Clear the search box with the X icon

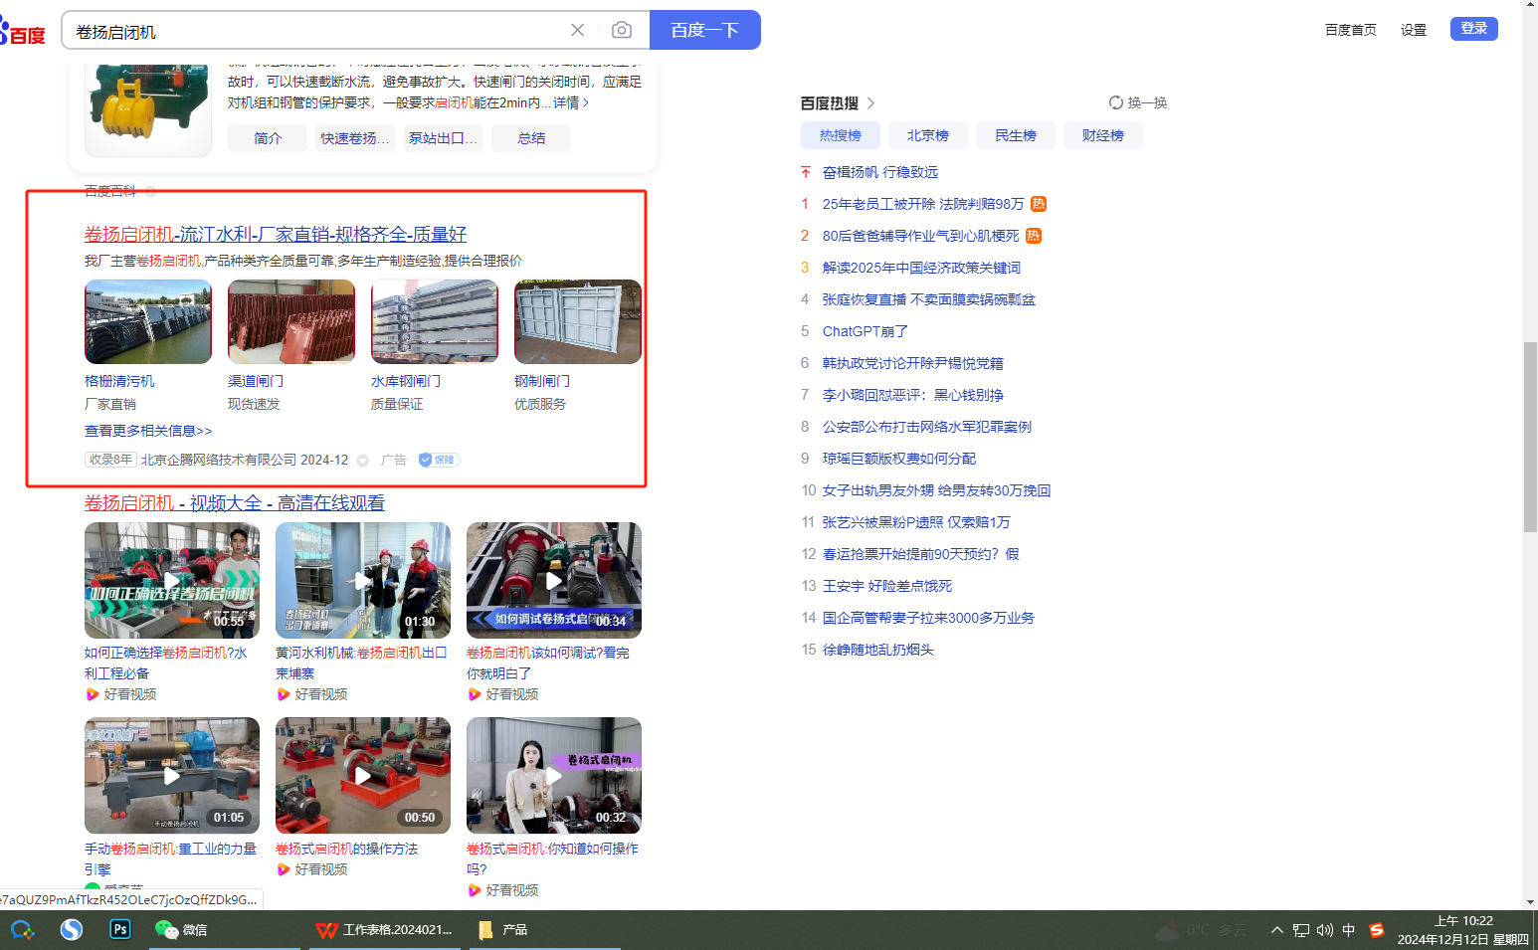tap(577, 30)
